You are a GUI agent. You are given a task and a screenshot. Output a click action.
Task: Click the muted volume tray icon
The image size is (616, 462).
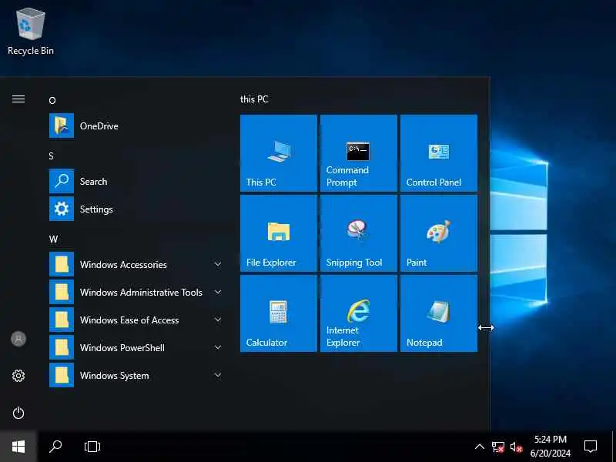pos(516,447)
